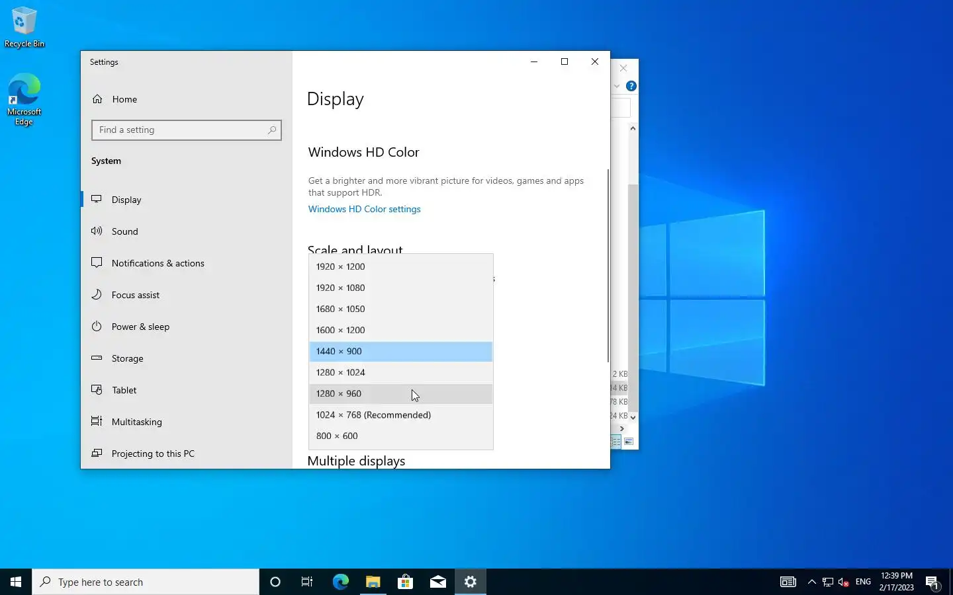Open the Recycle Bin desktop icon
The height and width of the screenshot is (595, 953).
(24, 27)
